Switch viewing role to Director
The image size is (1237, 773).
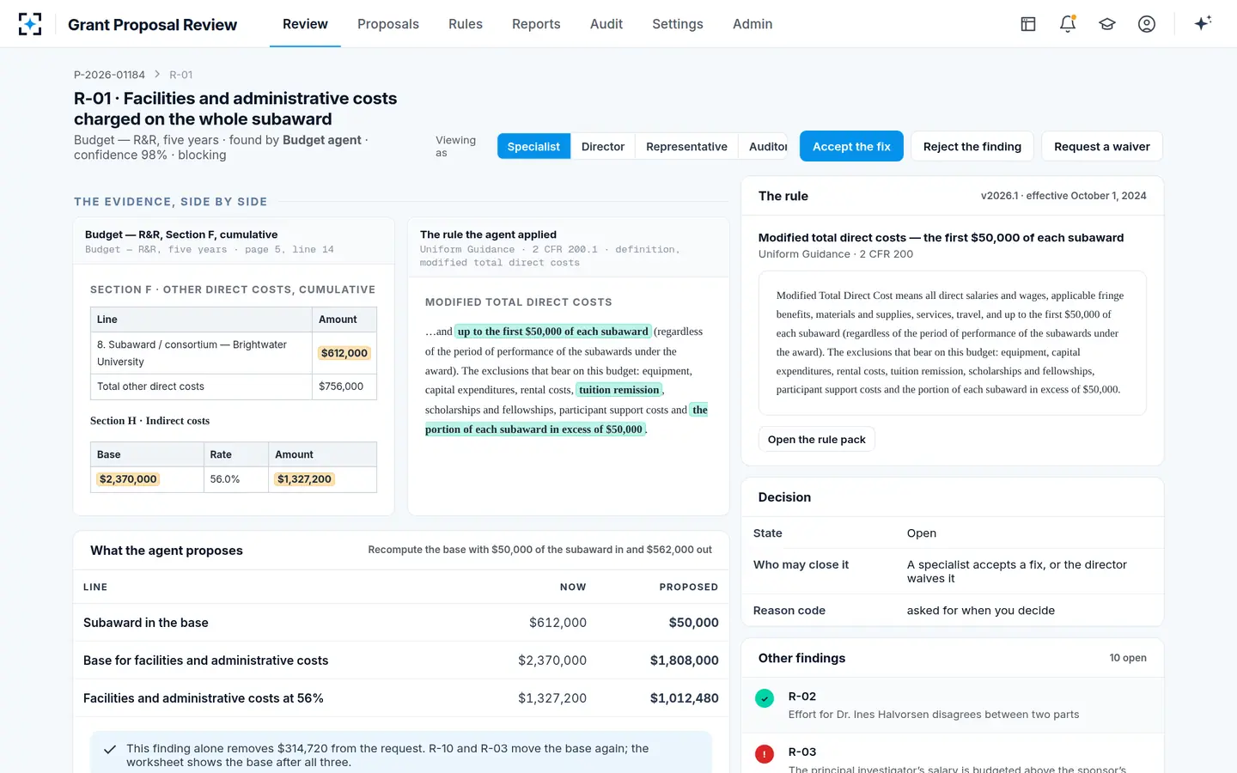click(x=603, y=146)
